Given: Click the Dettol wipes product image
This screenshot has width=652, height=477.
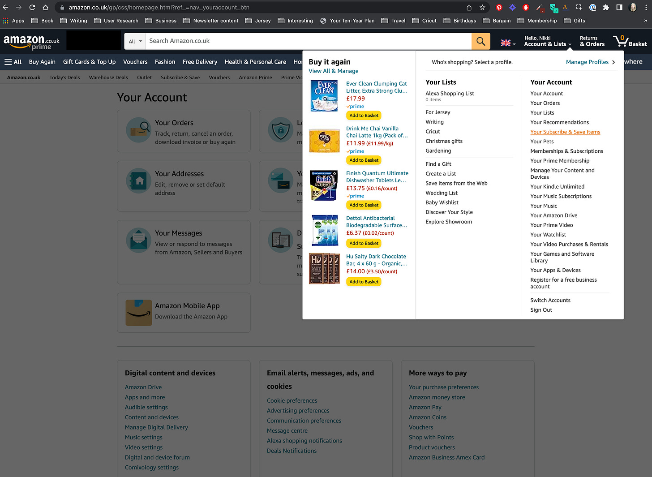Looking at the screenshot, I should click(x=325, y=230).
